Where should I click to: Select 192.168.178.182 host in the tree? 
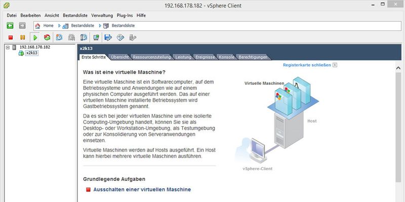click(35, 47)
